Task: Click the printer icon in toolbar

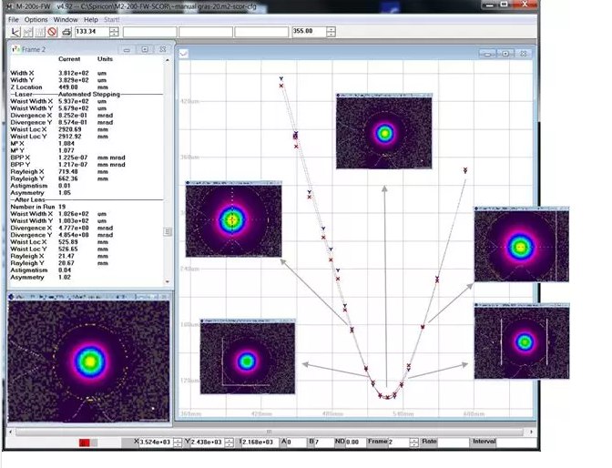Action: [x=66, y=32]
